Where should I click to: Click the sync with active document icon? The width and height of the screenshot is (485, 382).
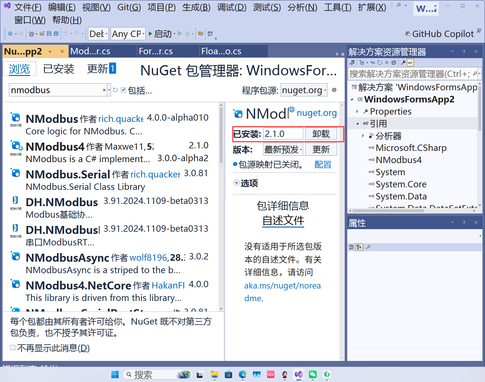tap(372, 63)
